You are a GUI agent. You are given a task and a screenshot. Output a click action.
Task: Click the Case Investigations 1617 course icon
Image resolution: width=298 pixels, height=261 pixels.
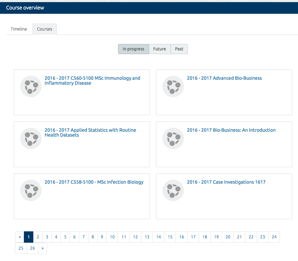[x=173, y=190]
